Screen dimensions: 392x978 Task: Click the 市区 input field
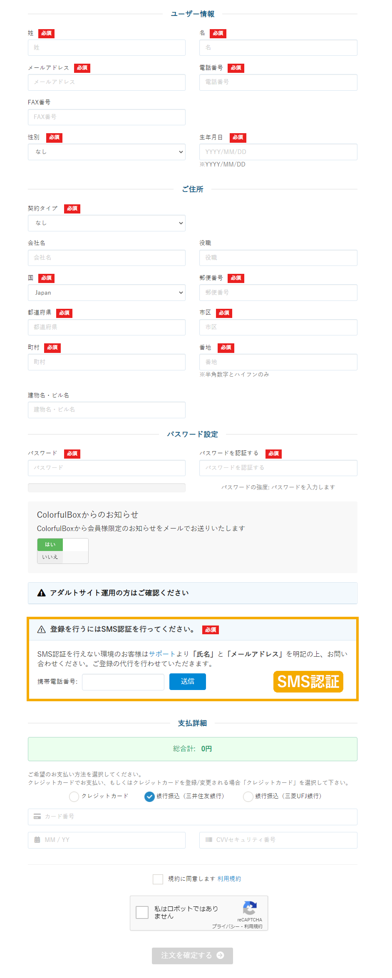278,327
